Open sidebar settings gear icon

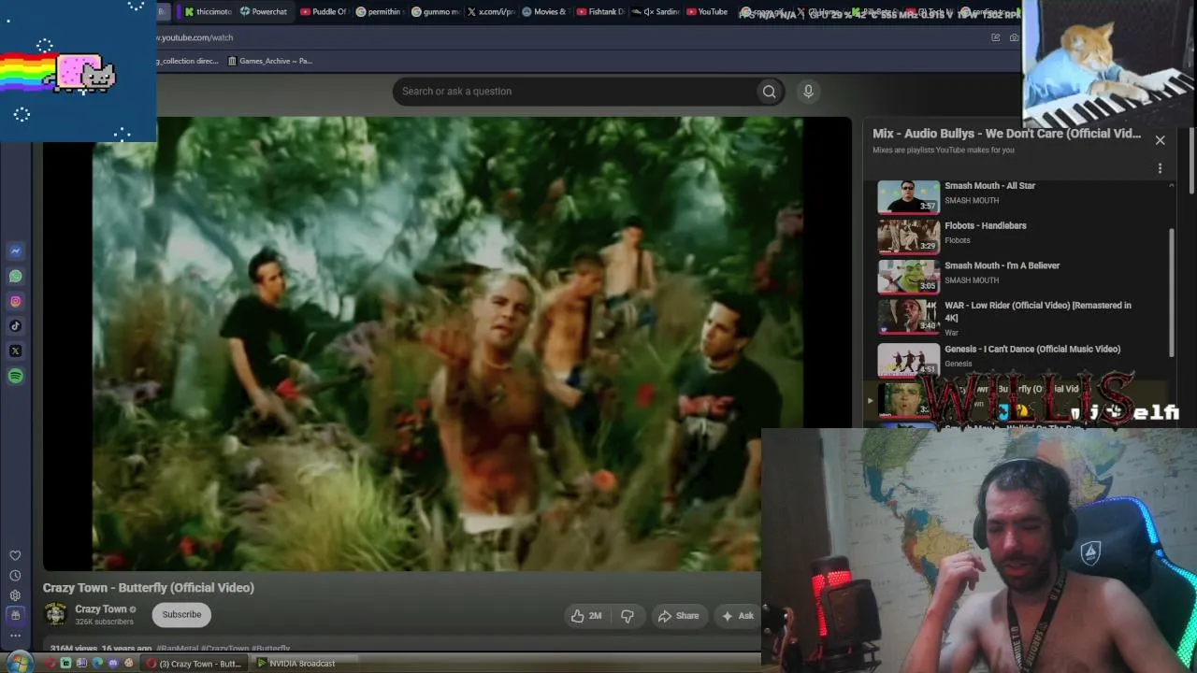pos(15,595)
